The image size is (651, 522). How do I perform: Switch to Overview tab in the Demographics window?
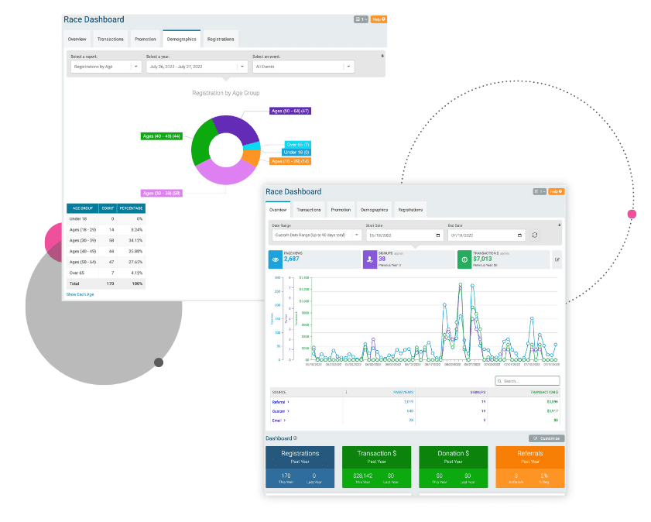(x=77, y=39)
